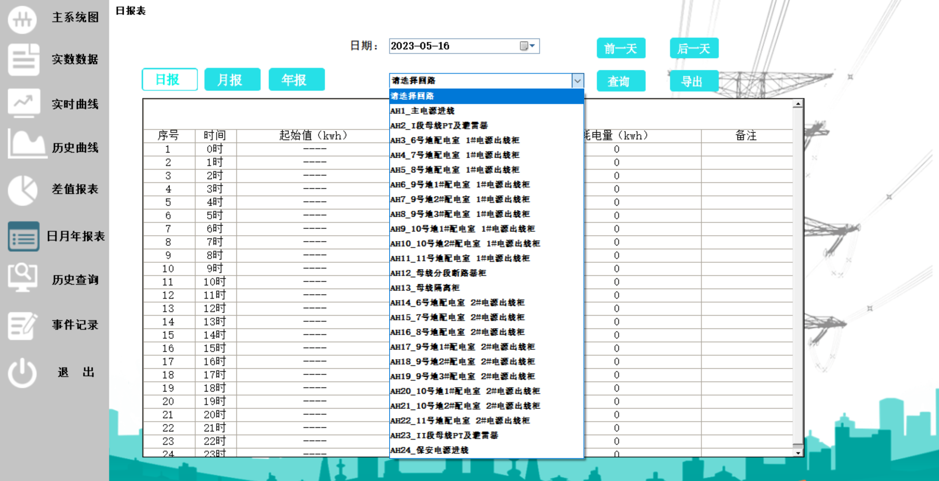This screenshot has width=939, height=481.
Task: Switch to the 年报 report tab
Action: pyautogui.click(x=296, y=79)
